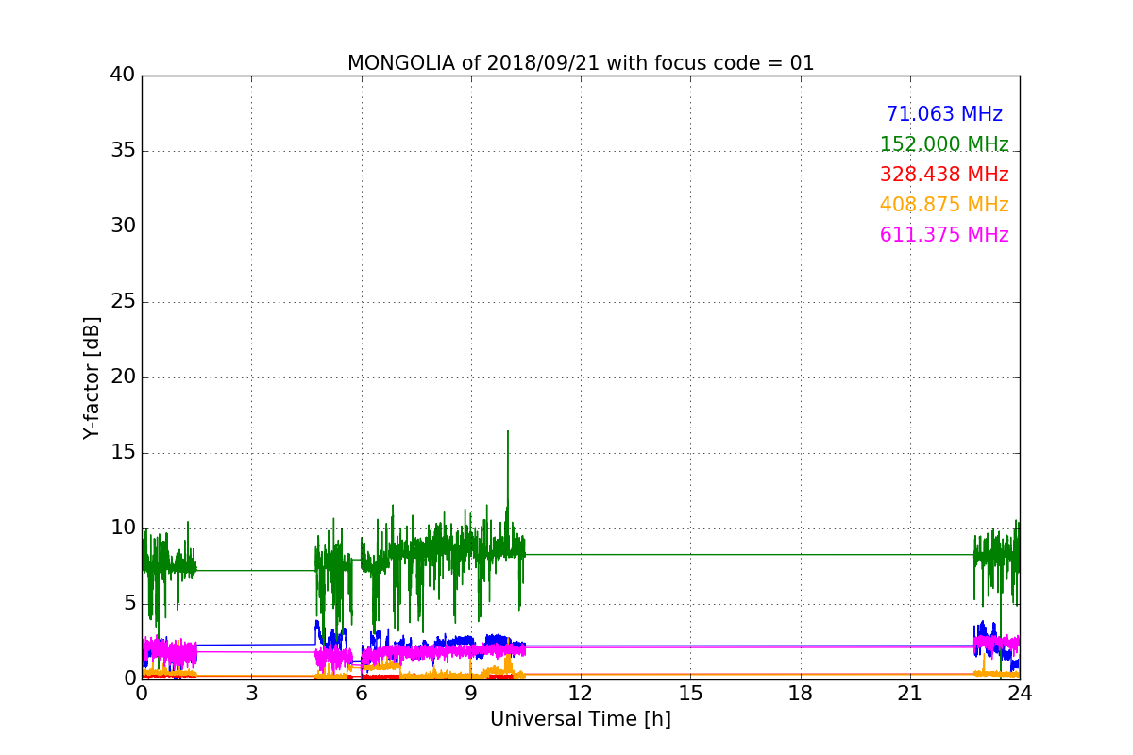Click the 152.000 MHz legend label
This screenshot has height=755, width=1133.
[944, 144]
